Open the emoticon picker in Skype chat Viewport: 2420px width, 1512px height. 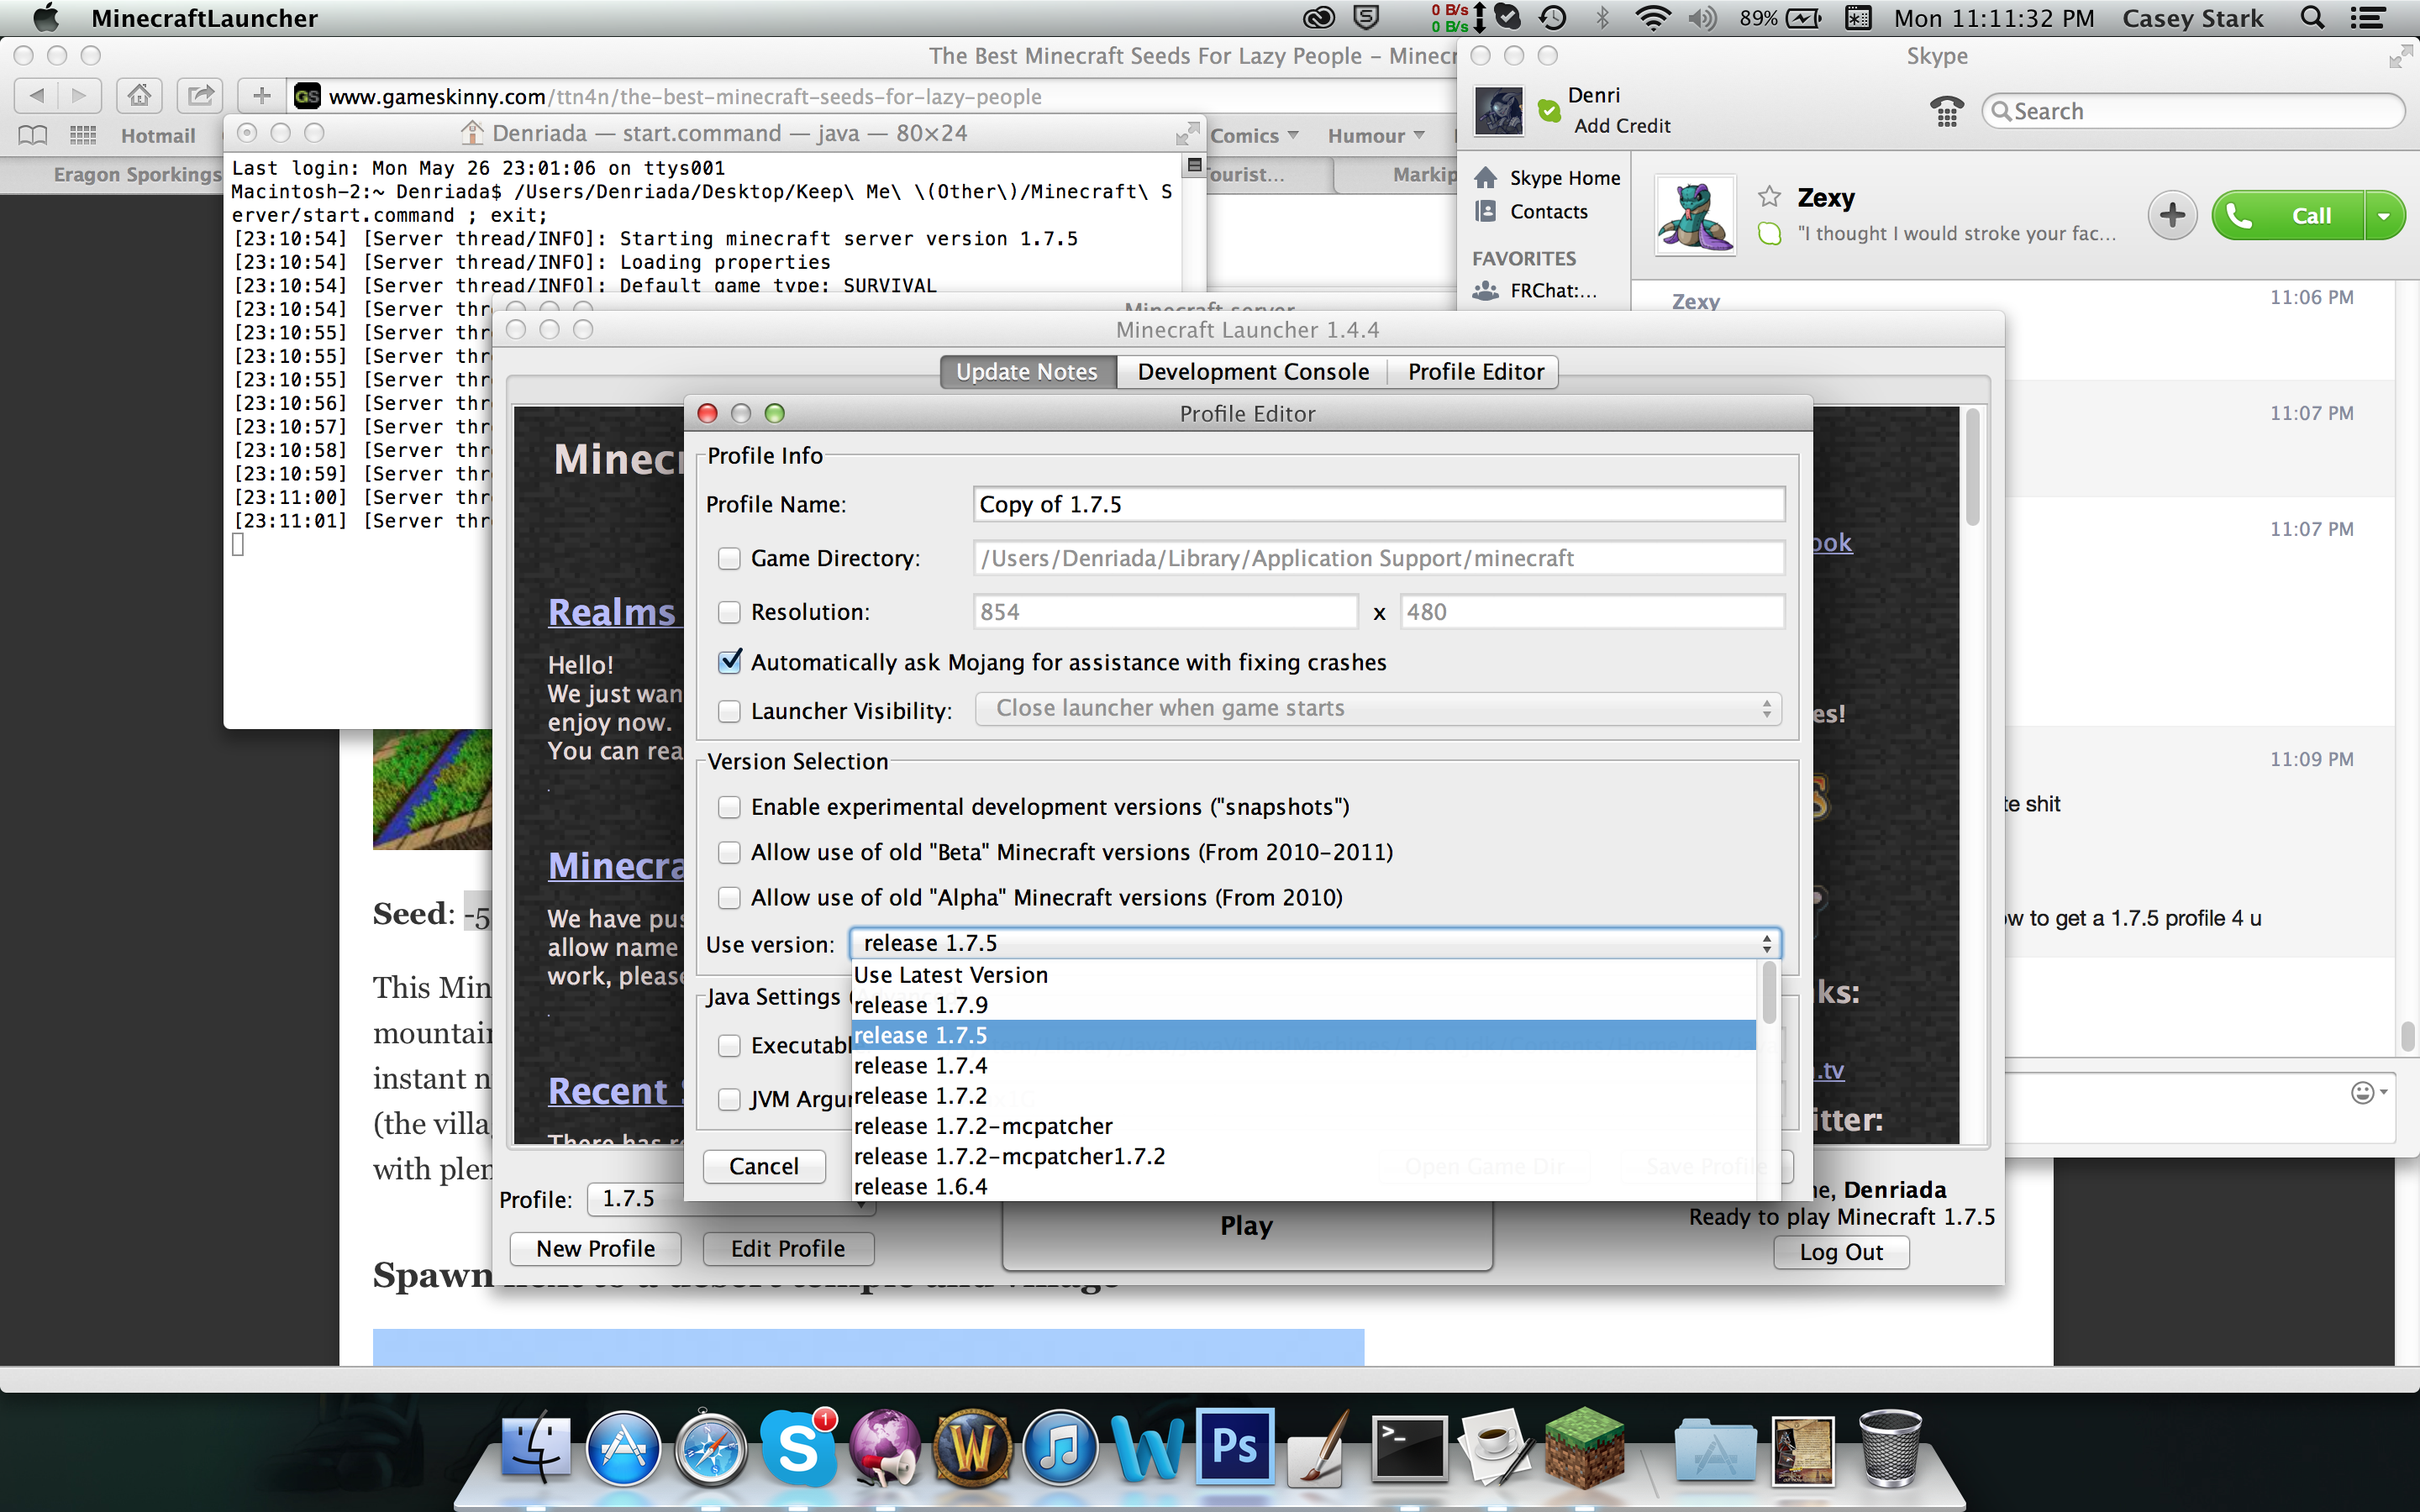point(2362,1093)
